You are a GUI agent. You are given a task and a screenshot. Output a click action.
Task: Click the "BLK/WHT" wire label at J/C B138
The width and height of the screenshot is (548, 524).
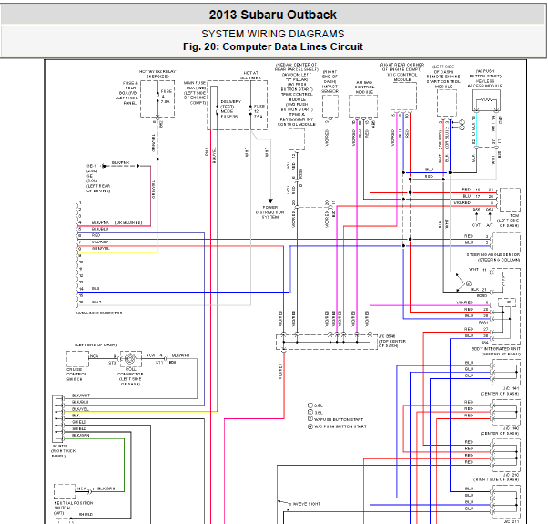[x=81, y=396]
